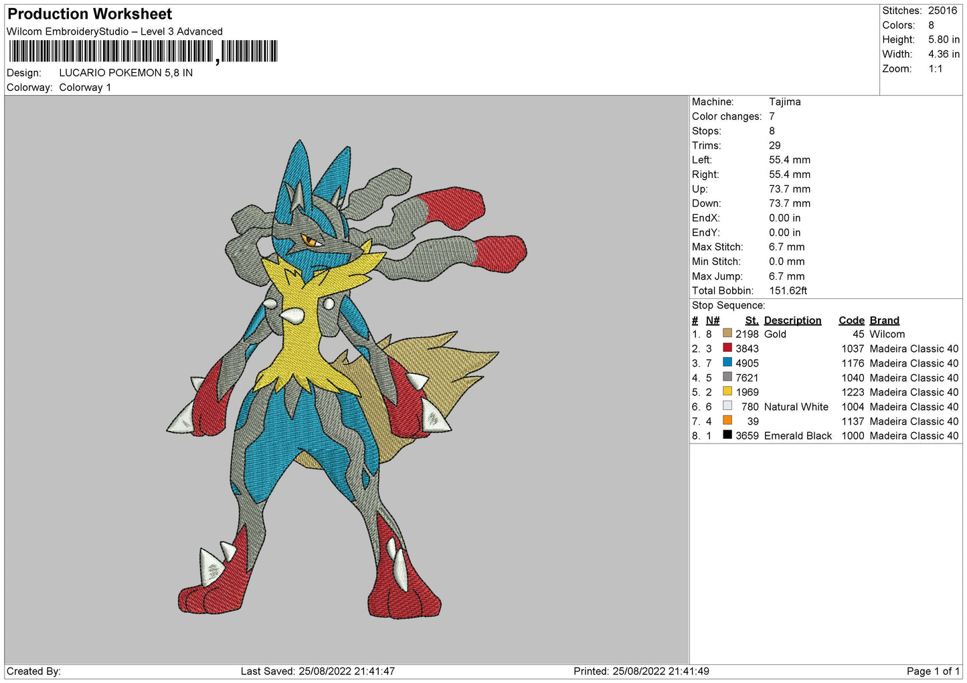Click the Max Jump value '6.7 mm'
This screenshot has height=683, width=967.
tap(786, 276)
